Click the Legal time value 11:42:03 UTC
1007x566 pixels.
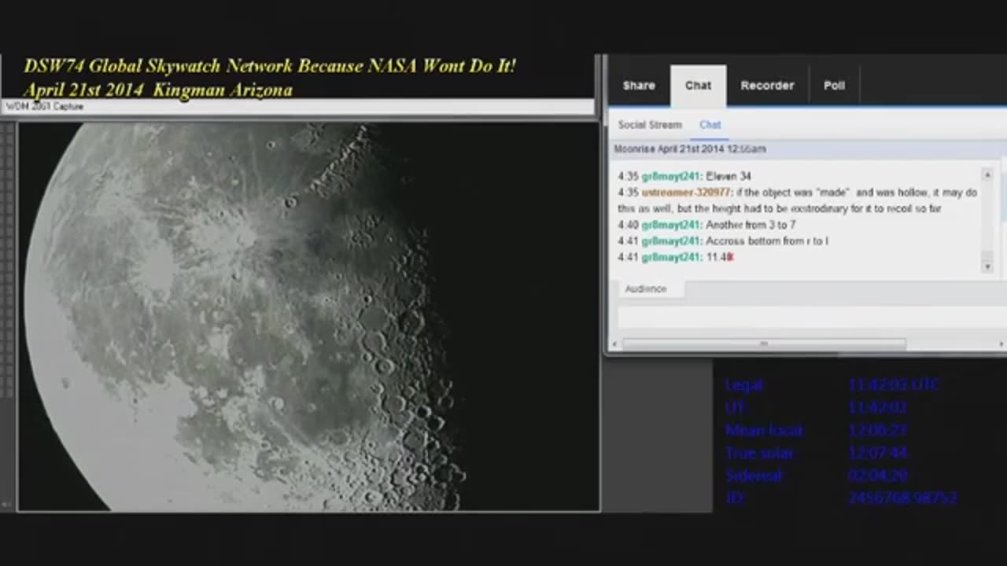894,385
